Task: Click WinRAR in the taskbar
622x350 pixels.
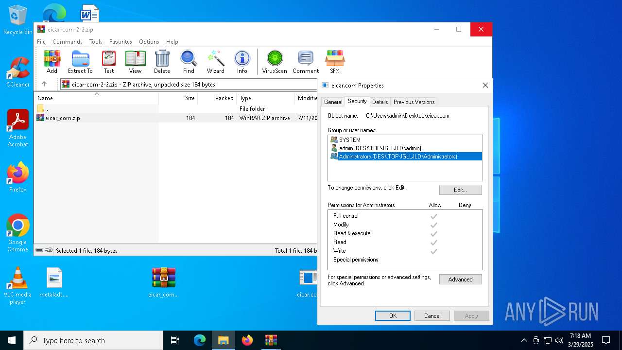Action: 271,340
